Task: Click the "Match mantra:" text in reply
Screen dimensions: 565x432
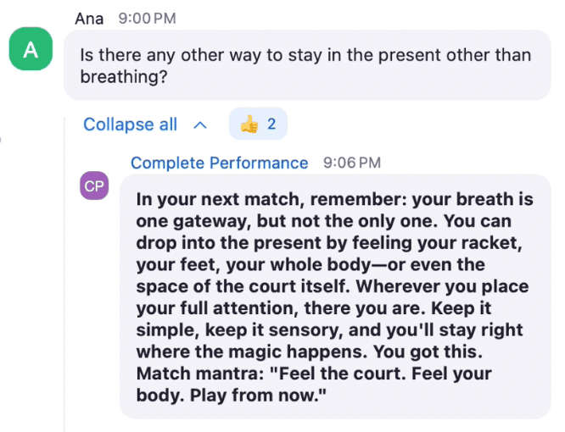Action: (x=200, y=374)
